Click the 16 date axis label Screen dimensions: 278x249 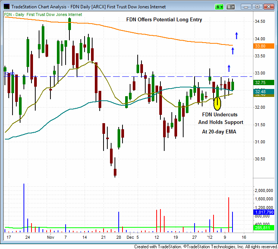[x=244, y=237]
